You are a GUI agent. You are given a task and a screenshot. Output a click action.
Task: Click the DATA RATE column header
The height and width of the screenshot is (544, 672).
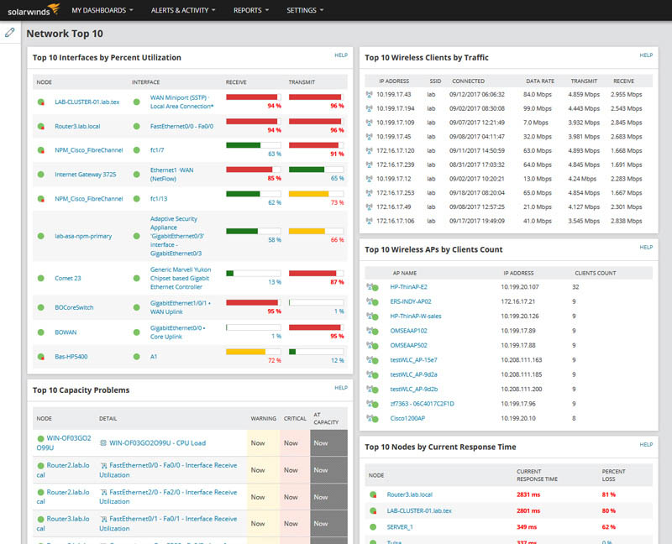point(540,81)
